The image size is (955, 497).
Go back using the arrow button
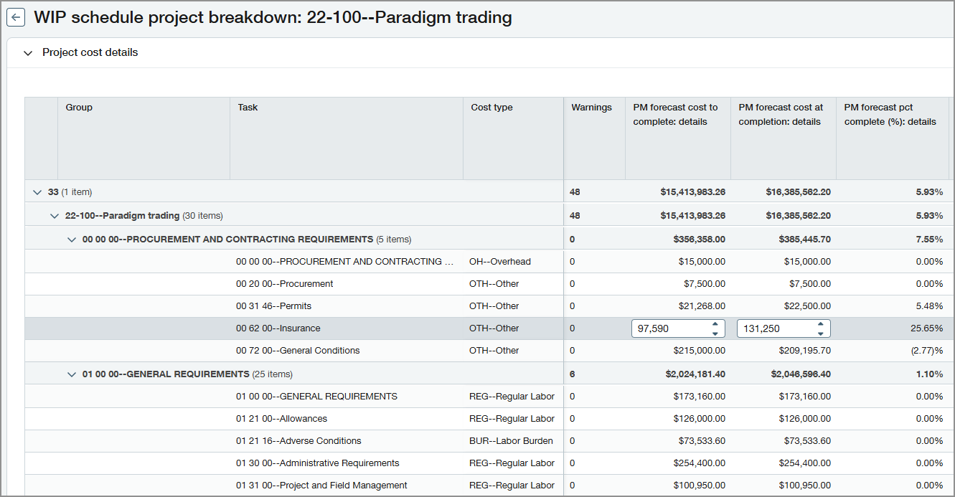(x=16, y=18)
